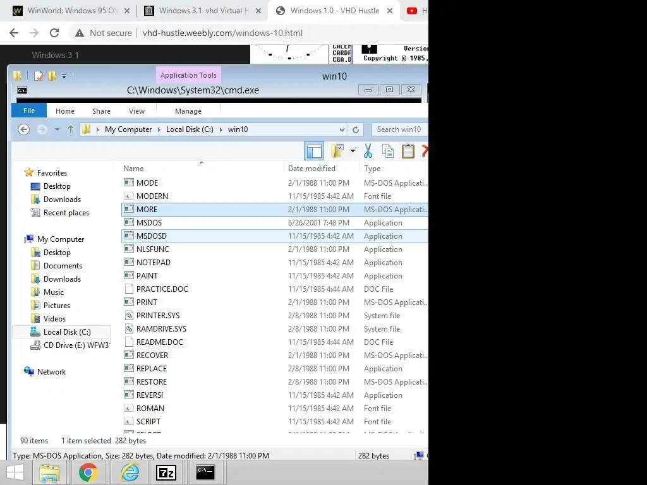Select Local Disk (C:) in the navigation pane
Image resolution: width=647 pixels, height=485 pixels.
pos(67,332)
